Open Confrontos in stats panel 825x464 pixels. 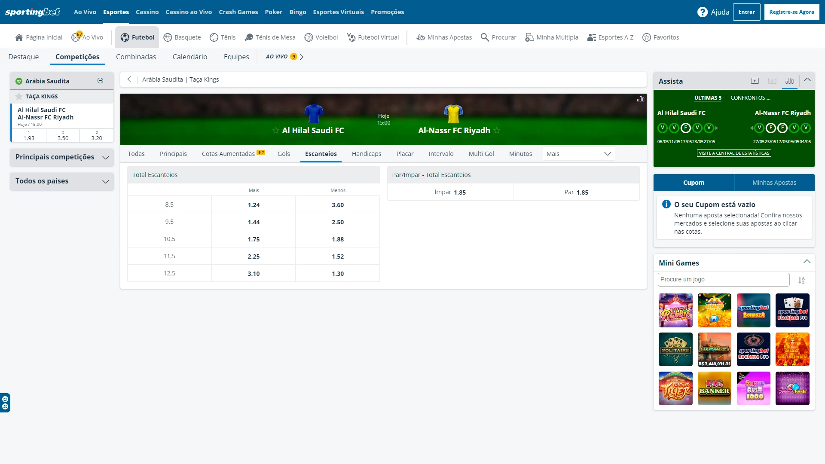tap(750, 98)
